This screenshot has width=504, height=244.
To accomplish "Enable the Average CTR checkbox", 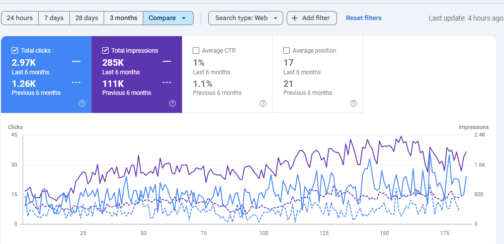I will click(196, 50).
